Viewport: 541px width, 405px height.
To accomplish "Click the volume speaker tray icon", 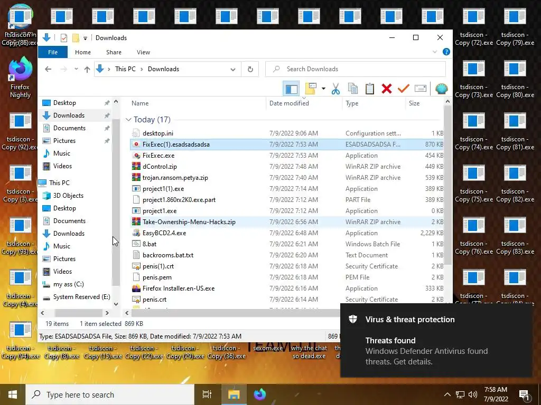I will [x=473, y=394].
